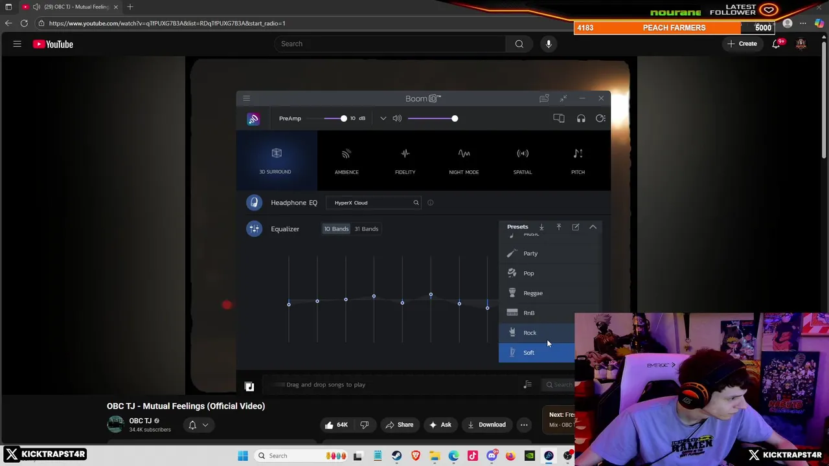Open the Boom feedback message icon
The height and width of the screenshot is (466, 829).
coord(544,98)
